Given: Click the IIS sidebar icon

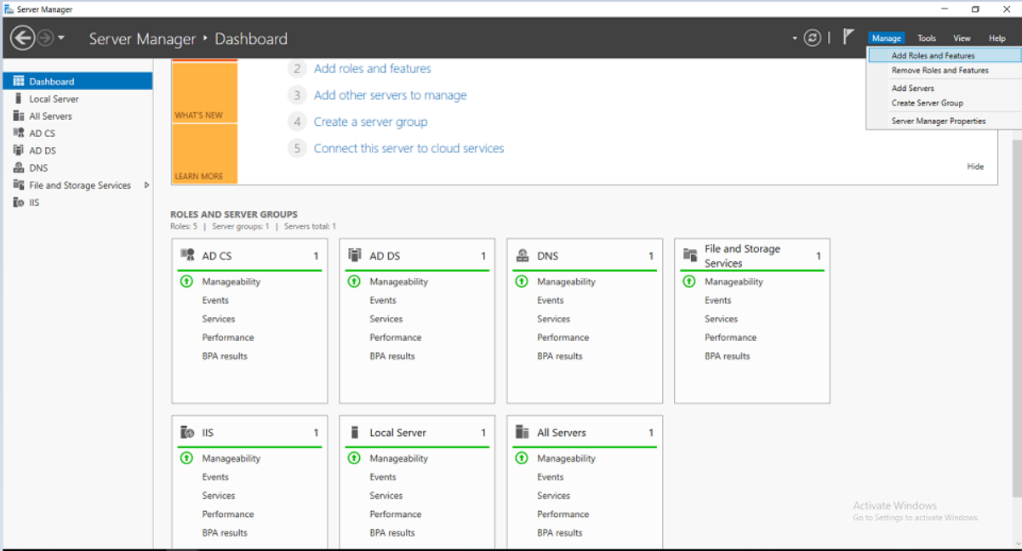Looking at the screenshot, I should 19,202.
